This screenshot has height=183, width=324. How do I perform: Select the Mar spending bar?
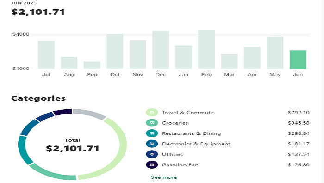point(230,61)
